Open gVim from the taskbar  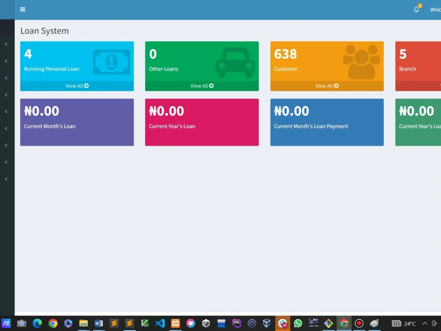click(x=145, y=323)
